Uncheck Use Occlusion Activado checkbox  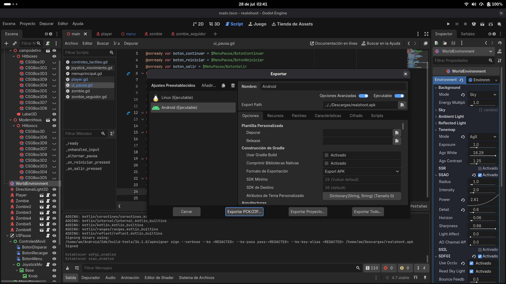[471, 263]
